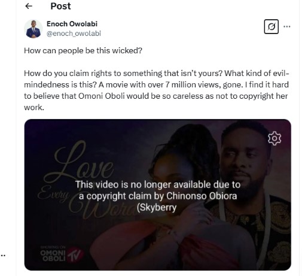
Task: Click the paragraph mentioning Omoni Oboli
Action: (157, 90)
